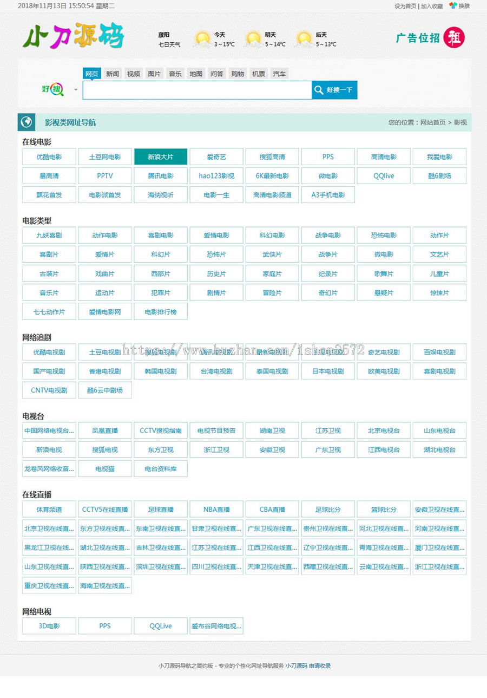Go to 网站首页 in the breadcrumb

(433, 122)
